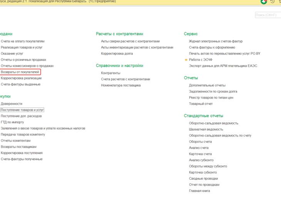Open the Контрагенты directory
The width and height of the screenshot is (281, 204).
pyautogui.click(x=110, y=73)
